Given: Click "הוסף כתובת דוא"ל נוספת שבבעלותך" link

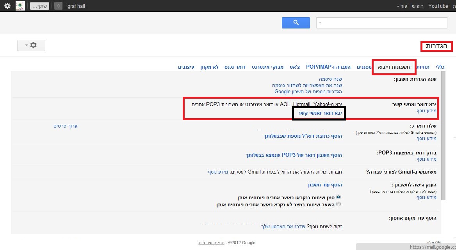Looking at the screenshot, I should coord(303,136).
